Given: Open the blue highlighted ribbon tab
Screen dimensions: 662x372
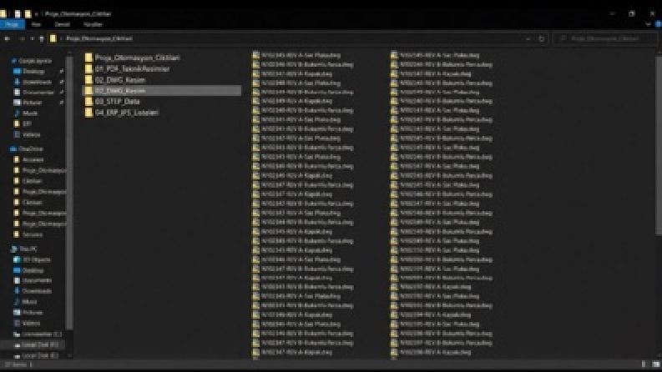Looking at the screenshot, I should pyautogui.click(x=13, y=24).
